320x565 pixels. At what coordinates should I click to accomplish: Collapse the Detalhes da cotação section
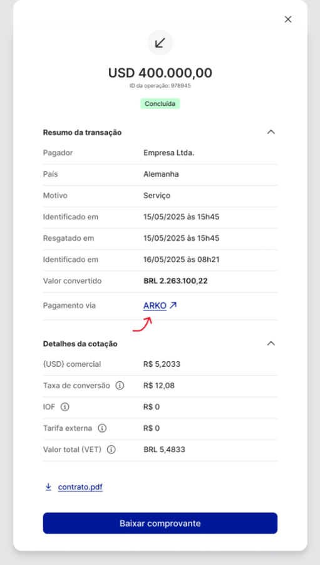(x=271, y=344)
